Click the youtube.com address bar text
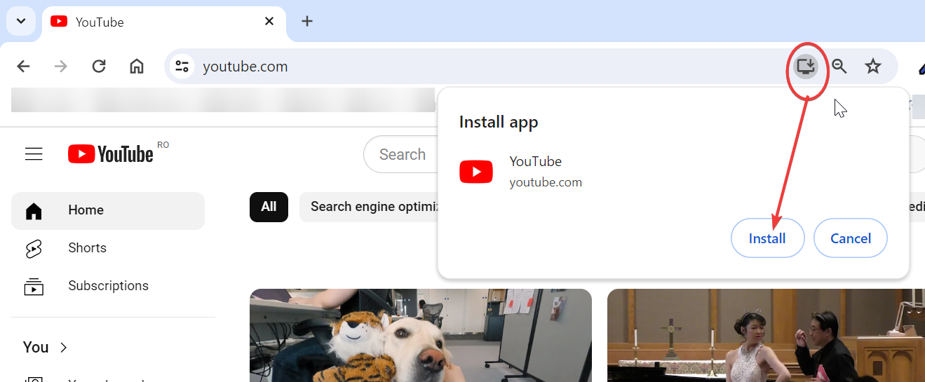 245,67
